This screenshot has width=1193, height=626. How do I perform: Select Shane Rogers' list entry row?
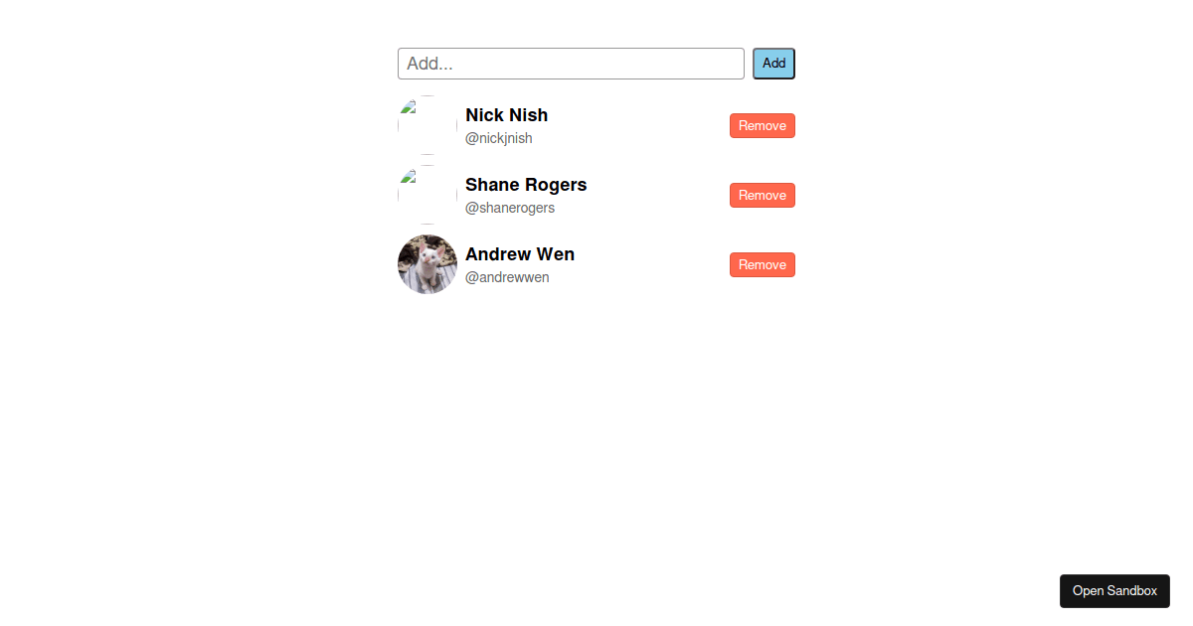[x=596, y=195]
